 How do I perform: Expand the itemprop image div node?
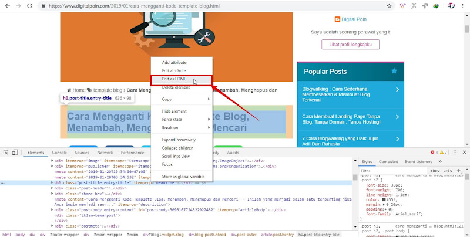(52, 161)
